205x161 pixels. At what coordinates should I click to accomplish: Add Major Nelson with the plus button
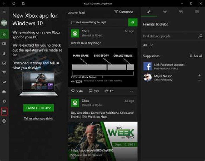(199, 75)
